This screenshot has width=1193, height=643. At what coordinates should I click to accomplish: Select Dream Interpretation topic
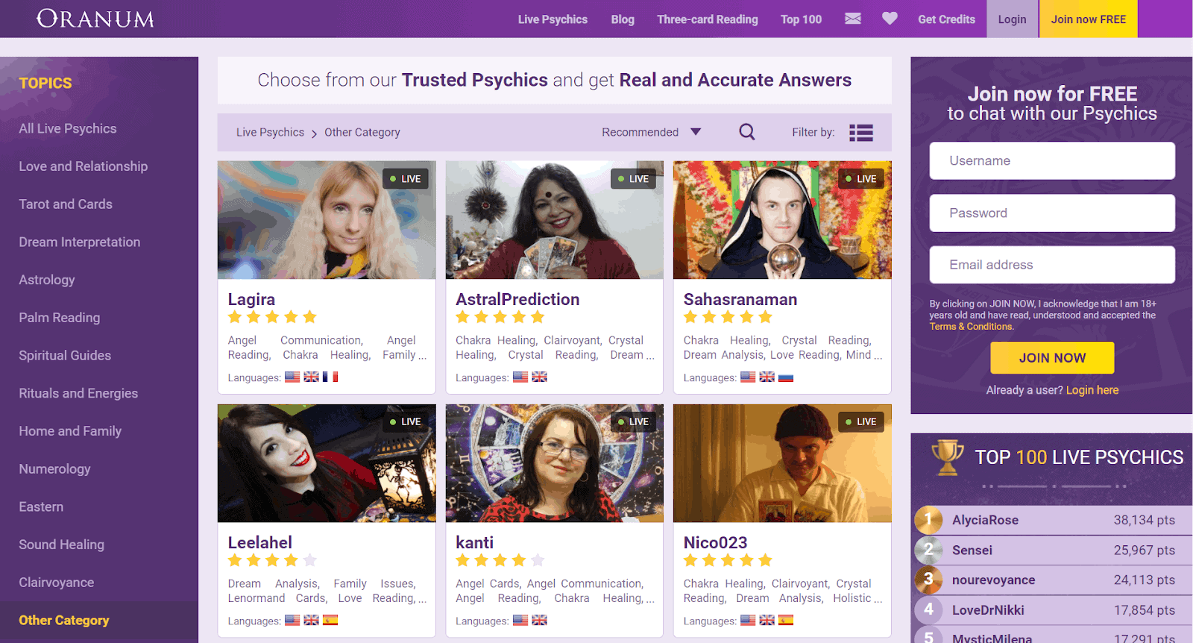pyautogui.click(x=80, y=242)
